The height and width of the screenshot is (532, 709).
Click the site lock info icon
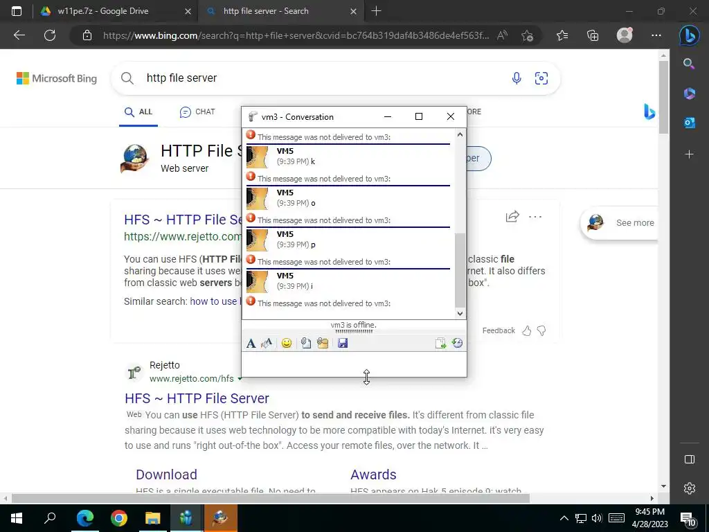pos(87,35)
